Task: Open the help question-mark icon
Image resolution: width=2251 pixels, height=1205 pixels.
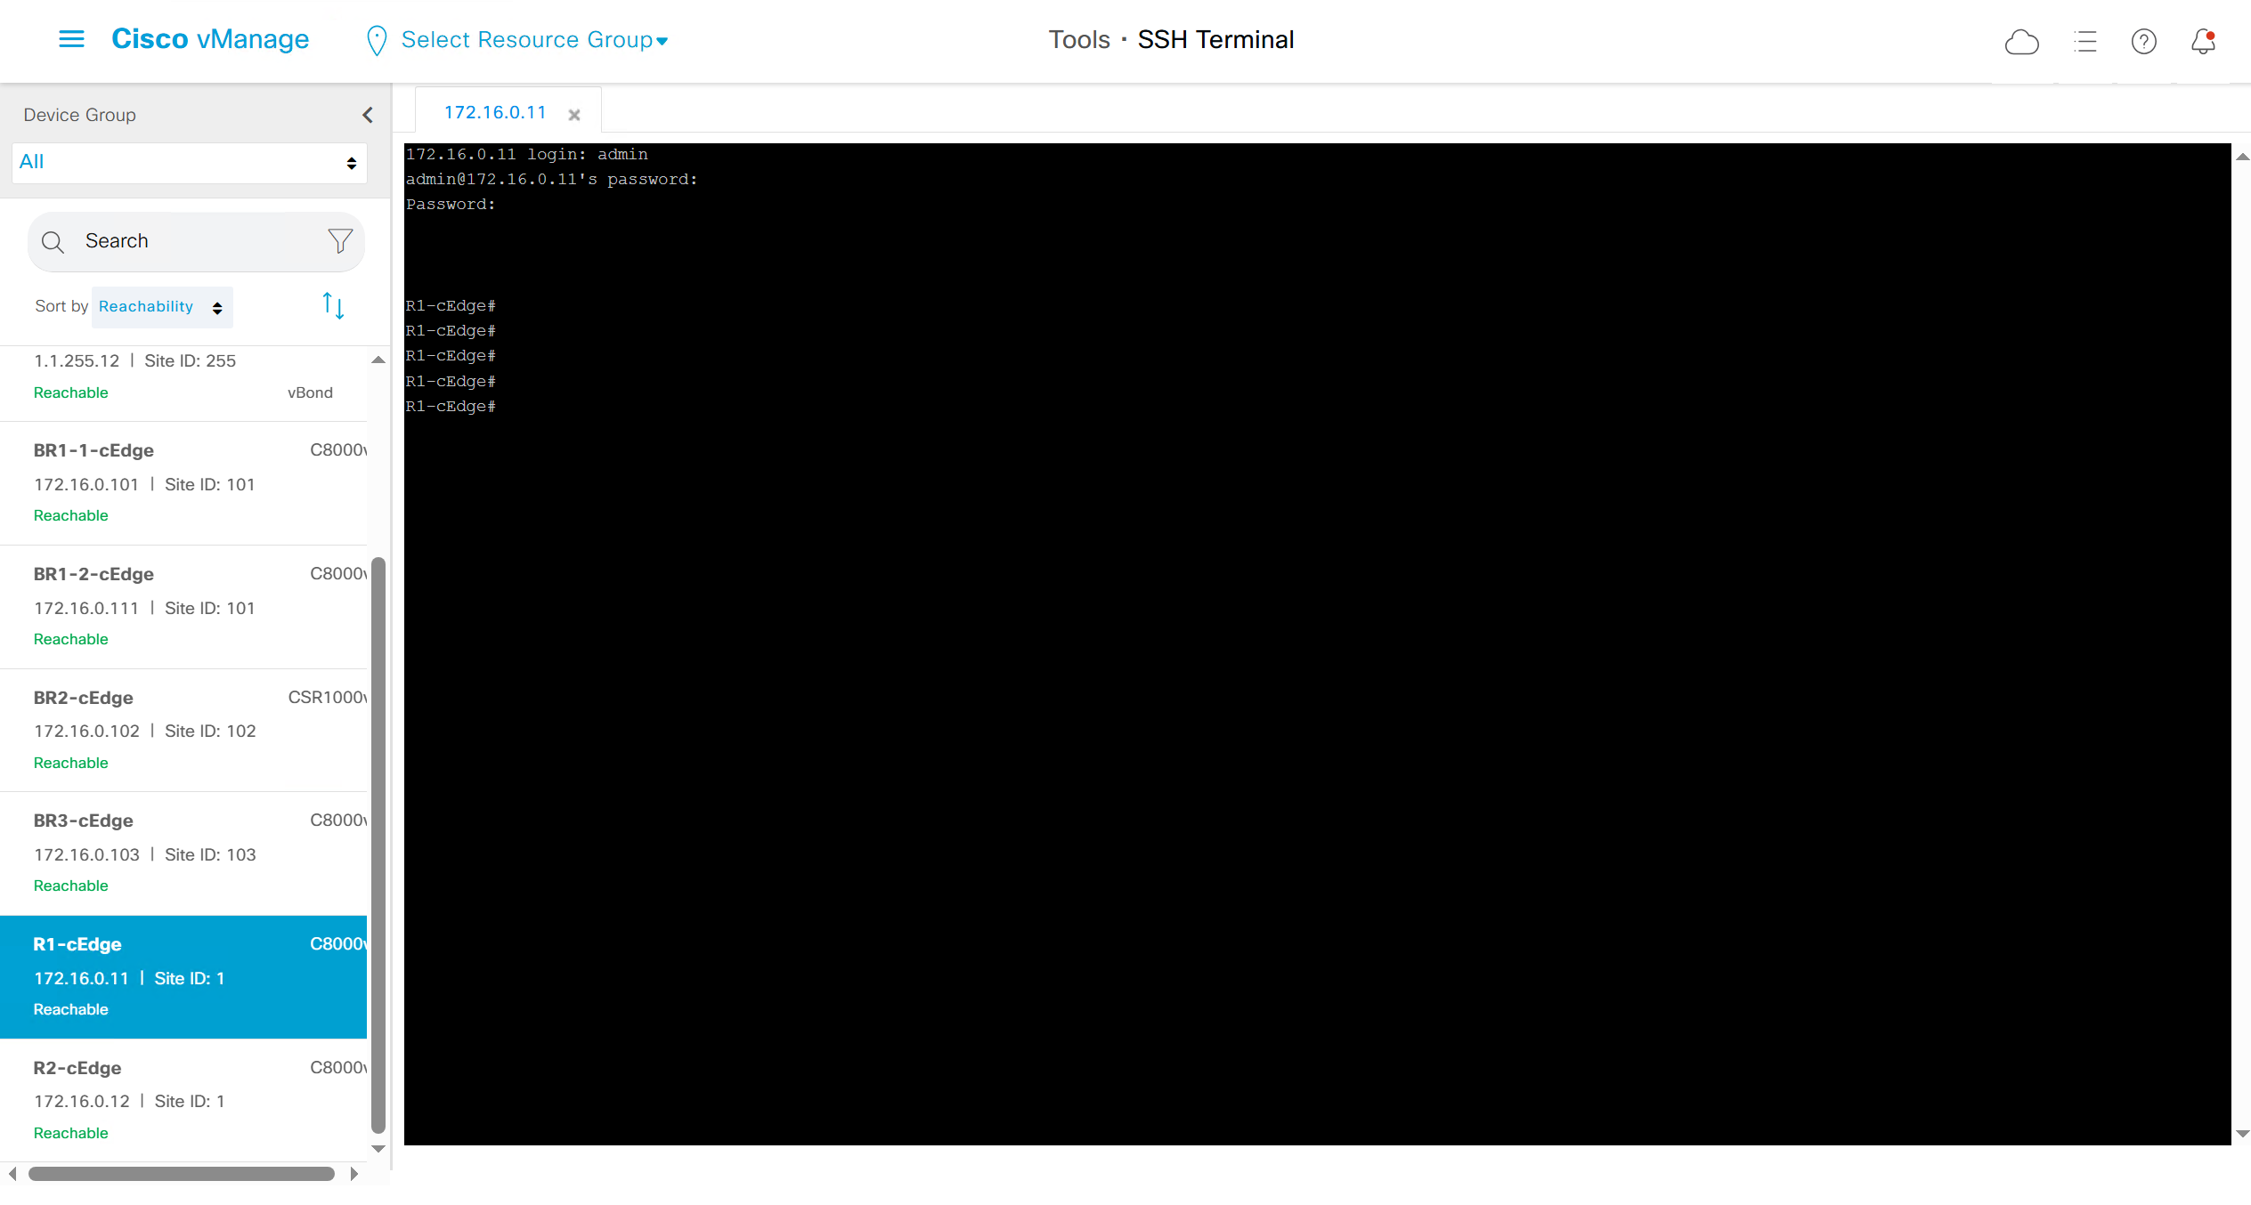Action: point(2143,42)
